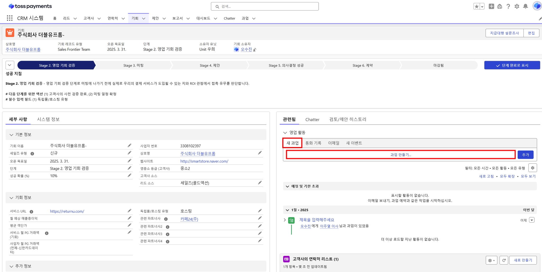Image resolution: width=542 pixels, height=272 pixels.
Task: Select Stage 4. 제안 in the path
Action: pyautogui.click(x=210, y=65)
